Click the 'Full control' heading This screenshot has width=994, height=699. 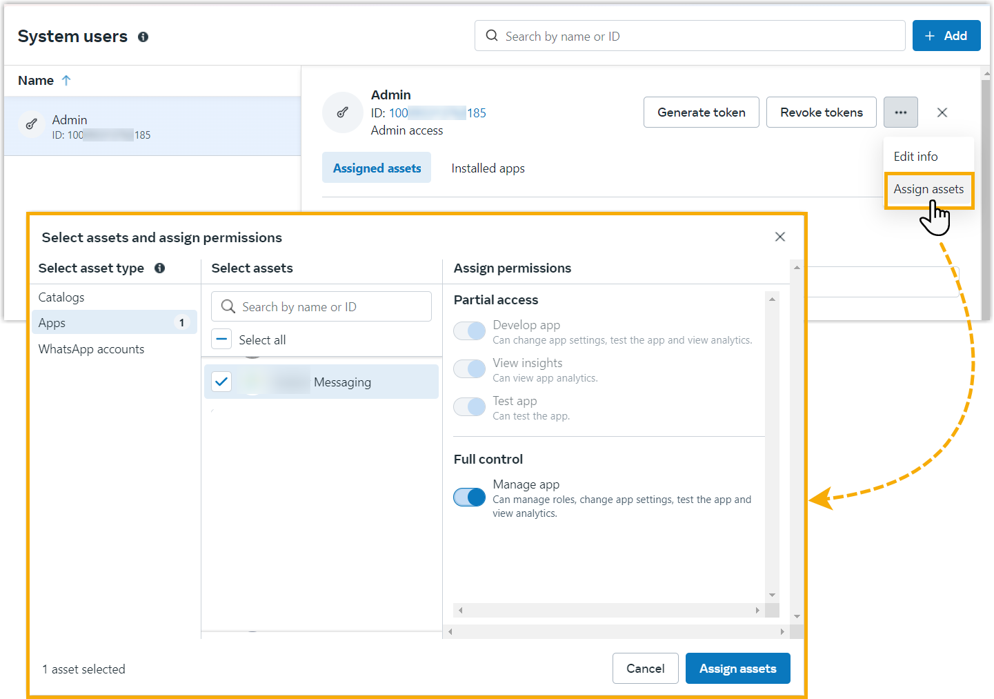point(488,460)
